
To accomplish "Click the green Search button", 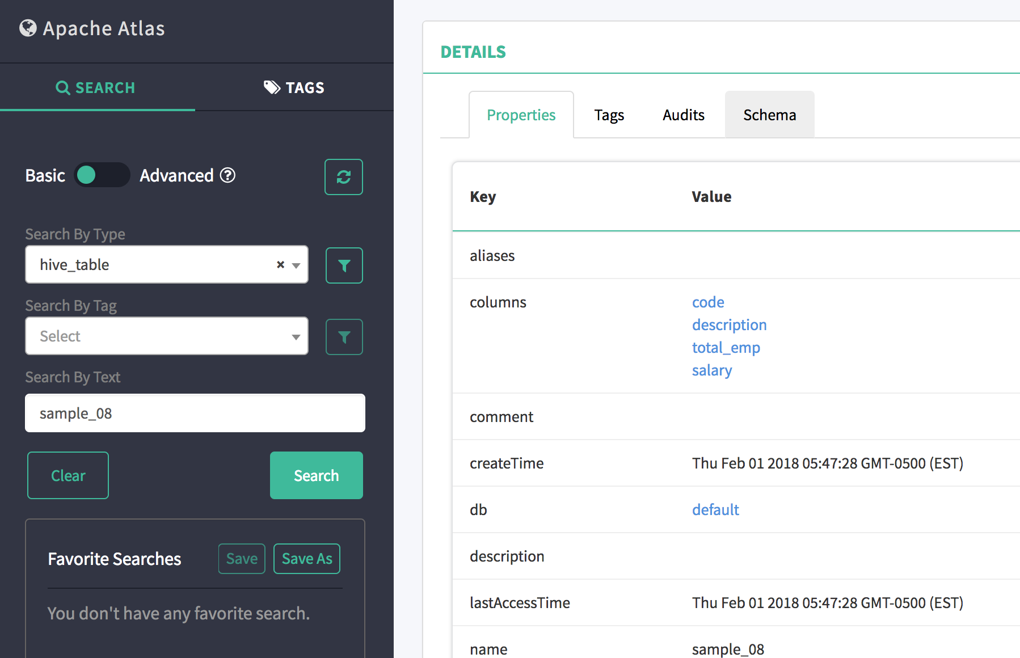I will click(x=317, y=475).
